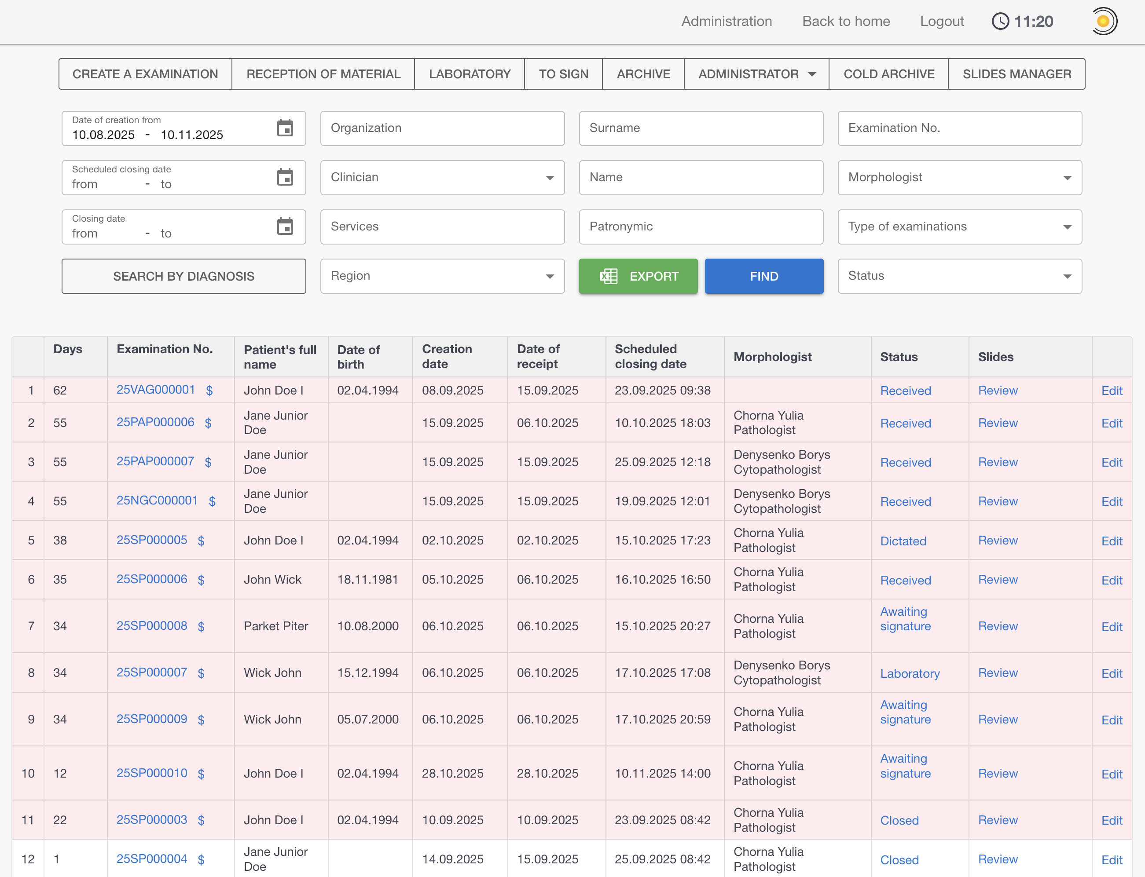Open the calendar for closing date
The width and height of the screenshot is (1145, 877).
(285, 227)
